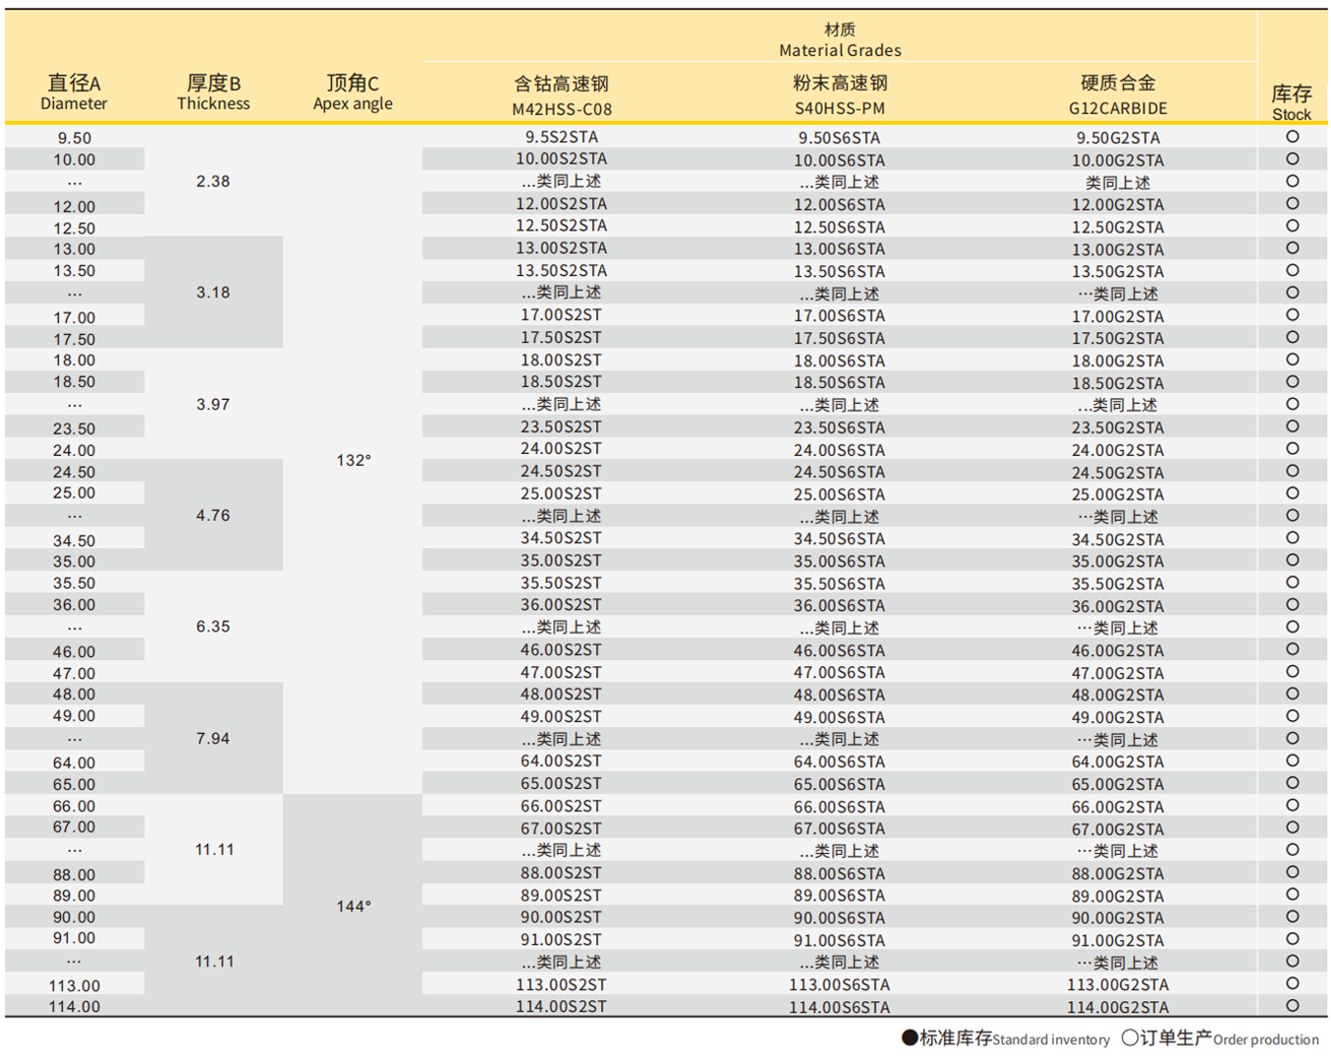The width and height of the screenshot is (1331, 1064).
Task: Select the 144° apex angle cell
Action: [354, 906]
